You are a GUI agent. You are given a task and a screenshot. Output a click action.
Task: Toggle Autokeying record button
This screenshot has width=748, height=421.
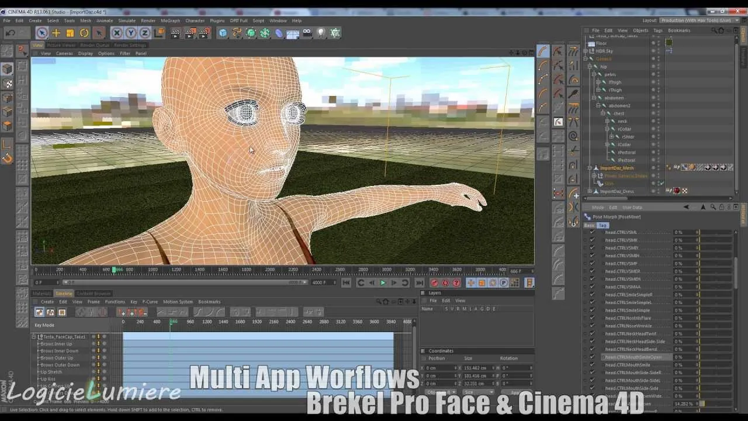[x=445, y=282]
